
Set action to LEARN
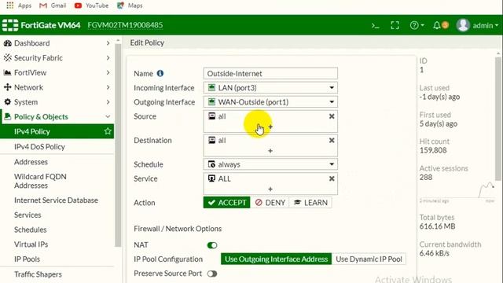[310, 203]
